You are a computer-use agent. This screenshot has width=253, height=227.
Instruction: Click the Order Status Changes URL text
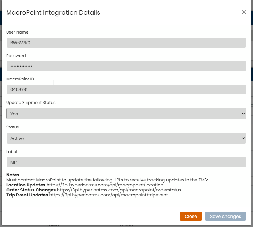point(119,190)
